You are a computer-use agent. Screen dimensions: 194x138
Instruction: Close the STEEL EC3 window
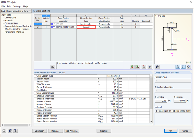[x=191, y=2]
